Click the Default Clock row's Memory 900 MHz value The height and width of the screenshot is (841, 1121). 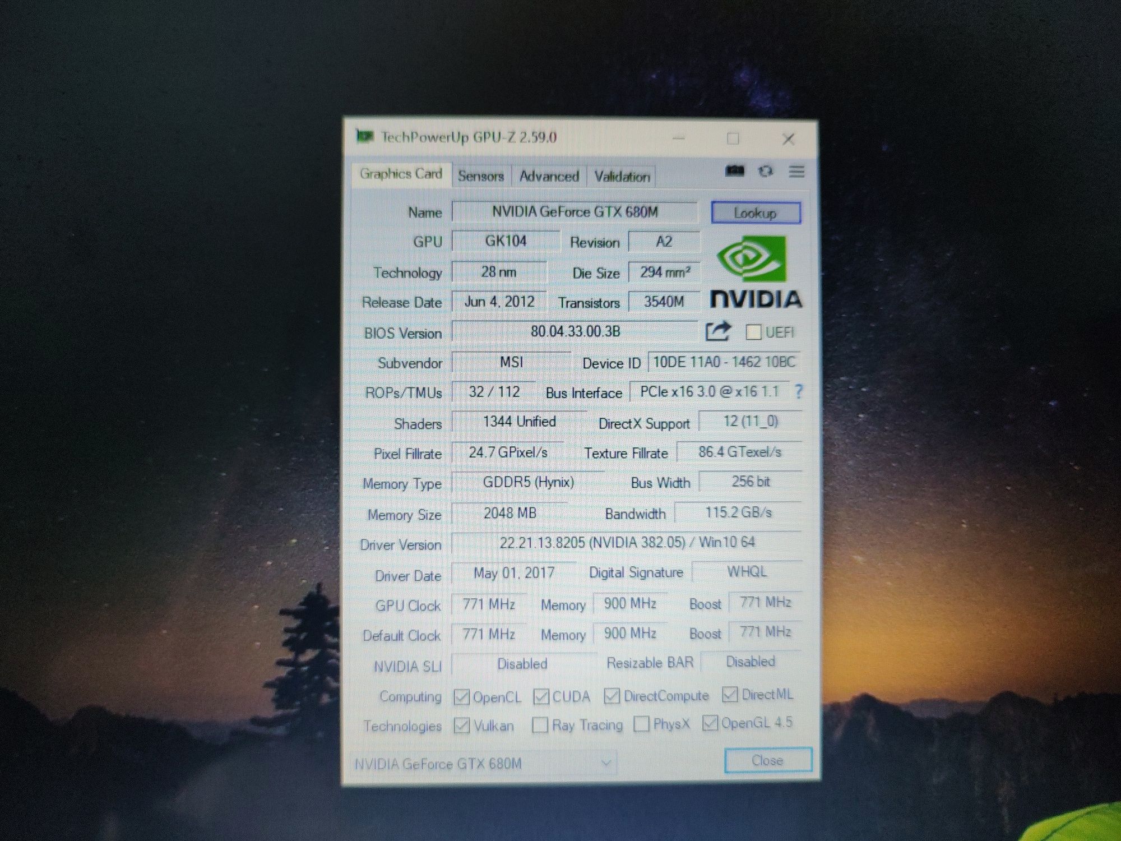[x=630, y=634]
